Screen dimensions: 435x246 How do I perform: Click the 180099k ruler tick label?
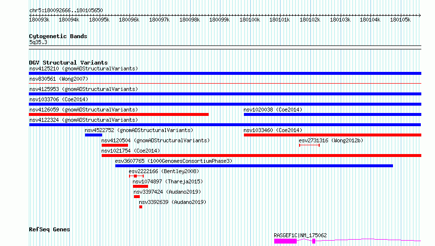point(219,20)
